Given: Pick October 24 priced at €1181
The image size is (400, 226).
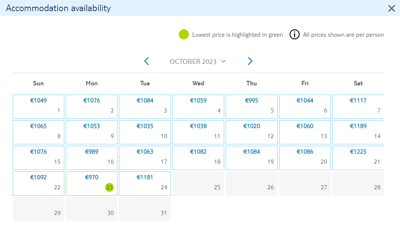Looking at the screenshot, I should click(145, 183).
